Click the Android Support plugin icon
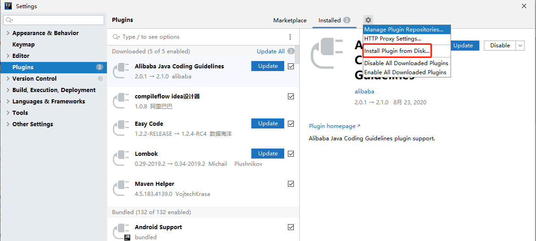The height and width of the screenshot is (241, 536). [121, 232]
